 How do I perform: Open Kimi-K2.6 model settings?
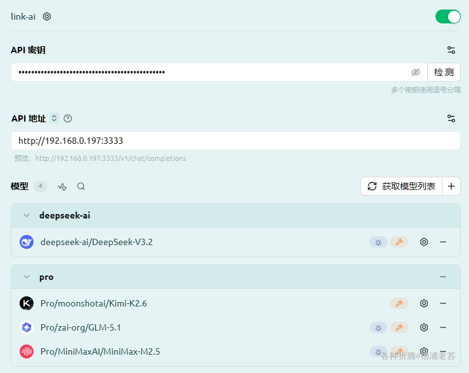coord(424,303)
